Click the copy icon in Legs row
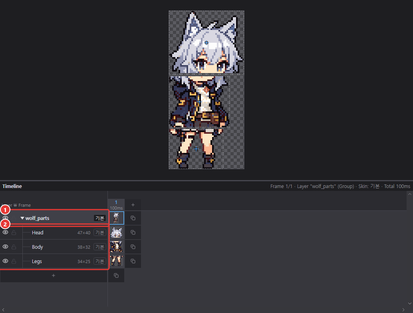The width and height of the screenshot is (413, 313). 133,261
